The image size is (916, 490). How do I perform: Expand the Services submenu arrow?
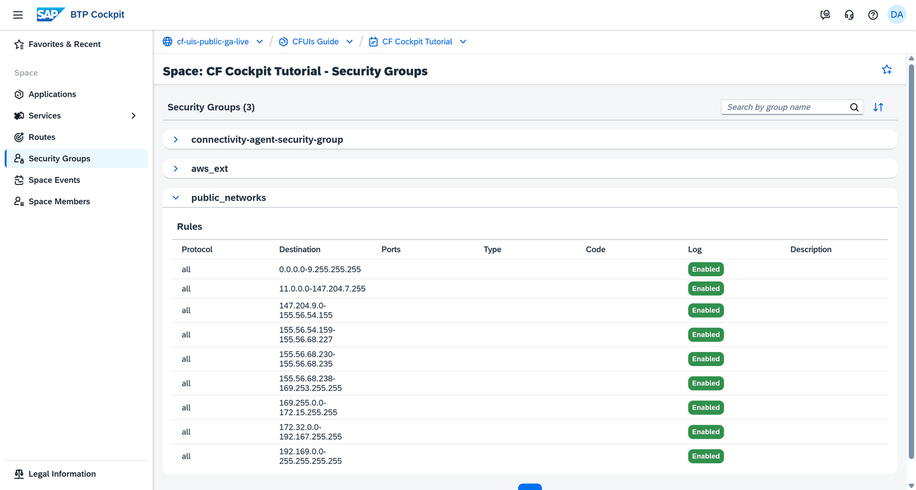pos(134,116)
